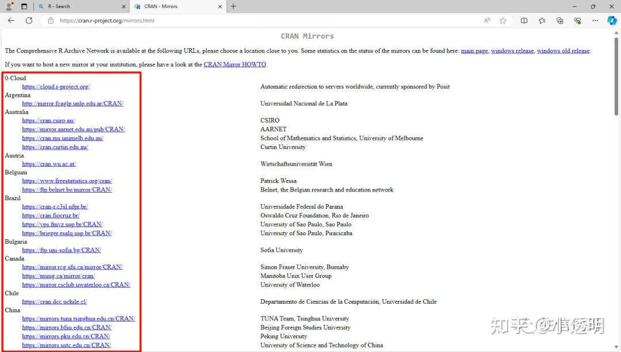Open the cran.fiocruz.br mirror link

tap(51, 215)
